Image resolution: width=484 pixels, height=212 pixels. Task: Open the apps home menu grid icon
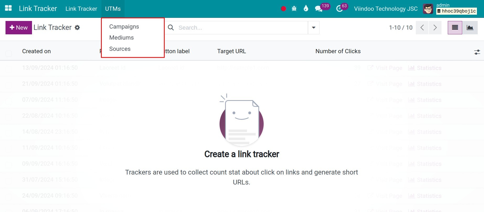tap(8, 8)
